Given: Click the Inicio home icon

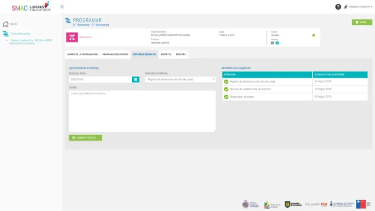Looking at the screenshot, I should 6,24.
